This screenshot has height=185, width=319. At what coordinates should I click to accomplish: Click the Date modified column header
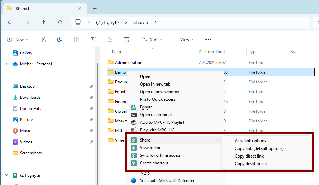tap(211, 52)
